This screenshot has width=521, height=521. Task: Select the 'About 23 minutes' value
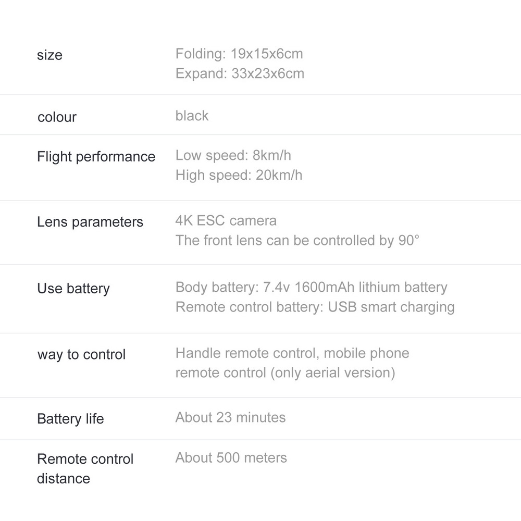230,417
